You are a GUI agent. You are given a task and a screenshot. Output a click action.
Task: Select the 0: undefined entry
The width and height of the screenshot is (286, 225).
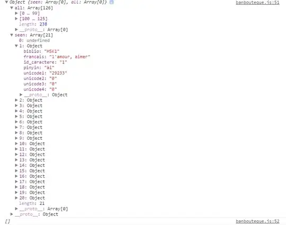point(34,40)
